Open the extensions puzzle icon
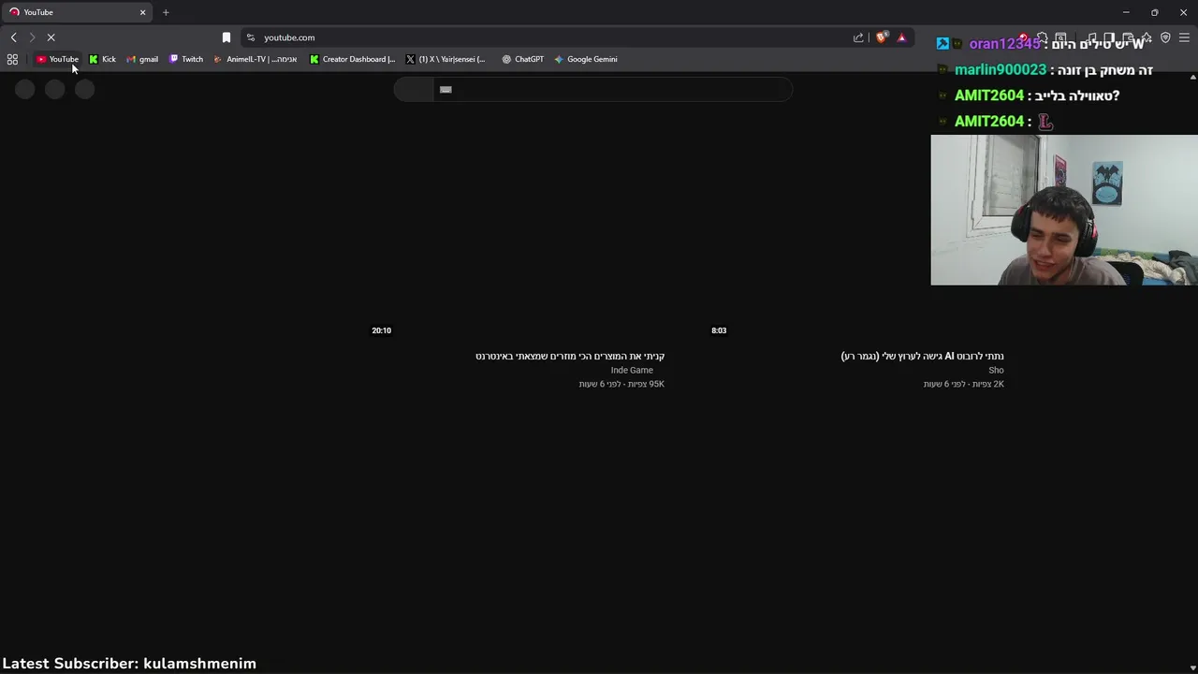The height and width of the screenshot is (674, 1198). pos(1042,37)
